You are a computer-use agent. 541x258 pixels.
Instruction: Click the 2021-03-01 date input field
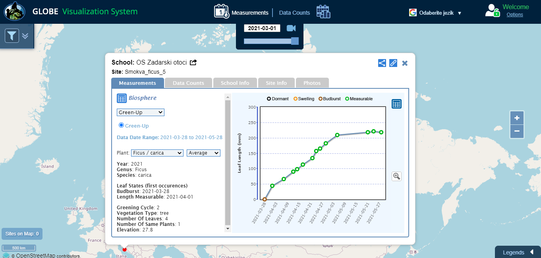(x=262, y=28)
